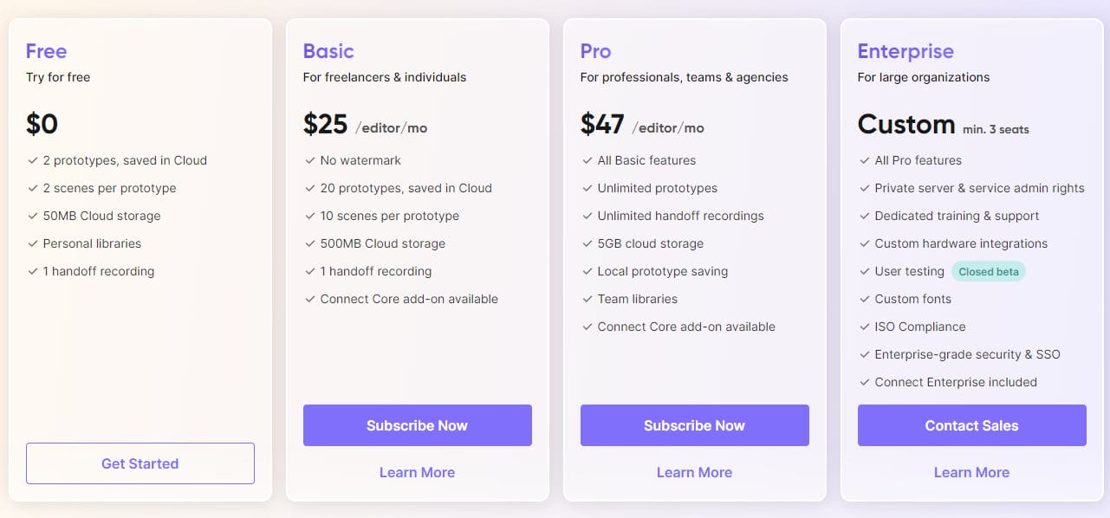Open Learn More under Basic plan

417,472
